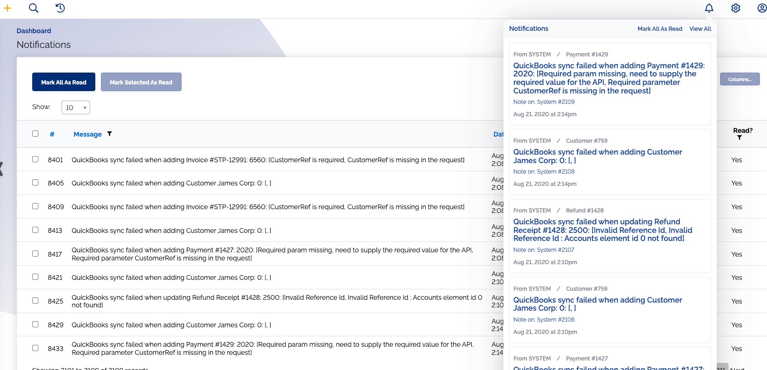Check the box for row 8433

pyautogui.click(x=35, y=348)
